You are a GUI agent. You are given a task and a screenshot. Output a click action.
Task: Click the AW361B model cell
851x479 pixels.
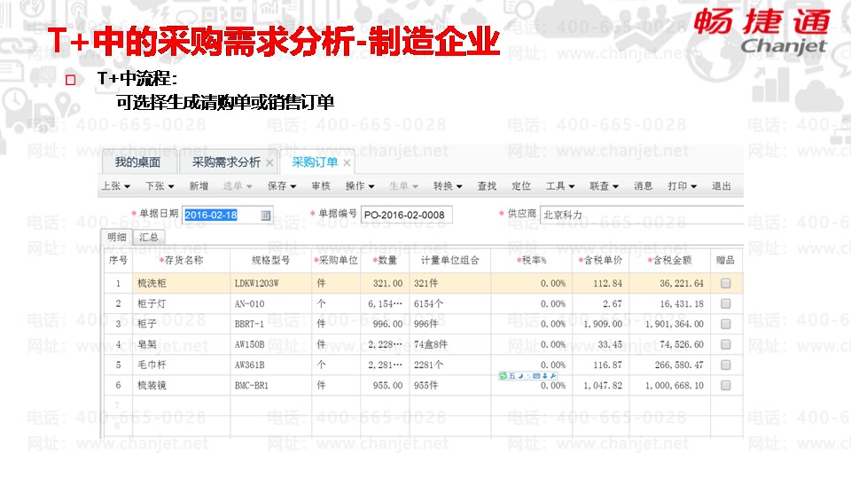(271, 365)
